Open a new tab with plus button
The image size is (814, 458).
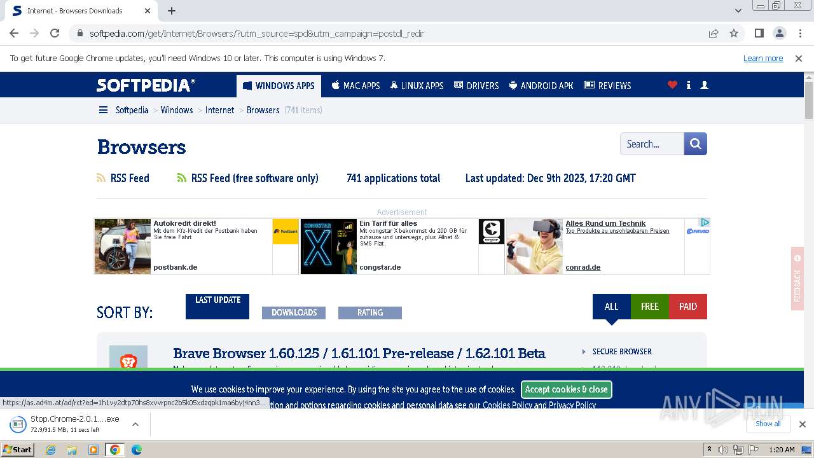(172, 11)
